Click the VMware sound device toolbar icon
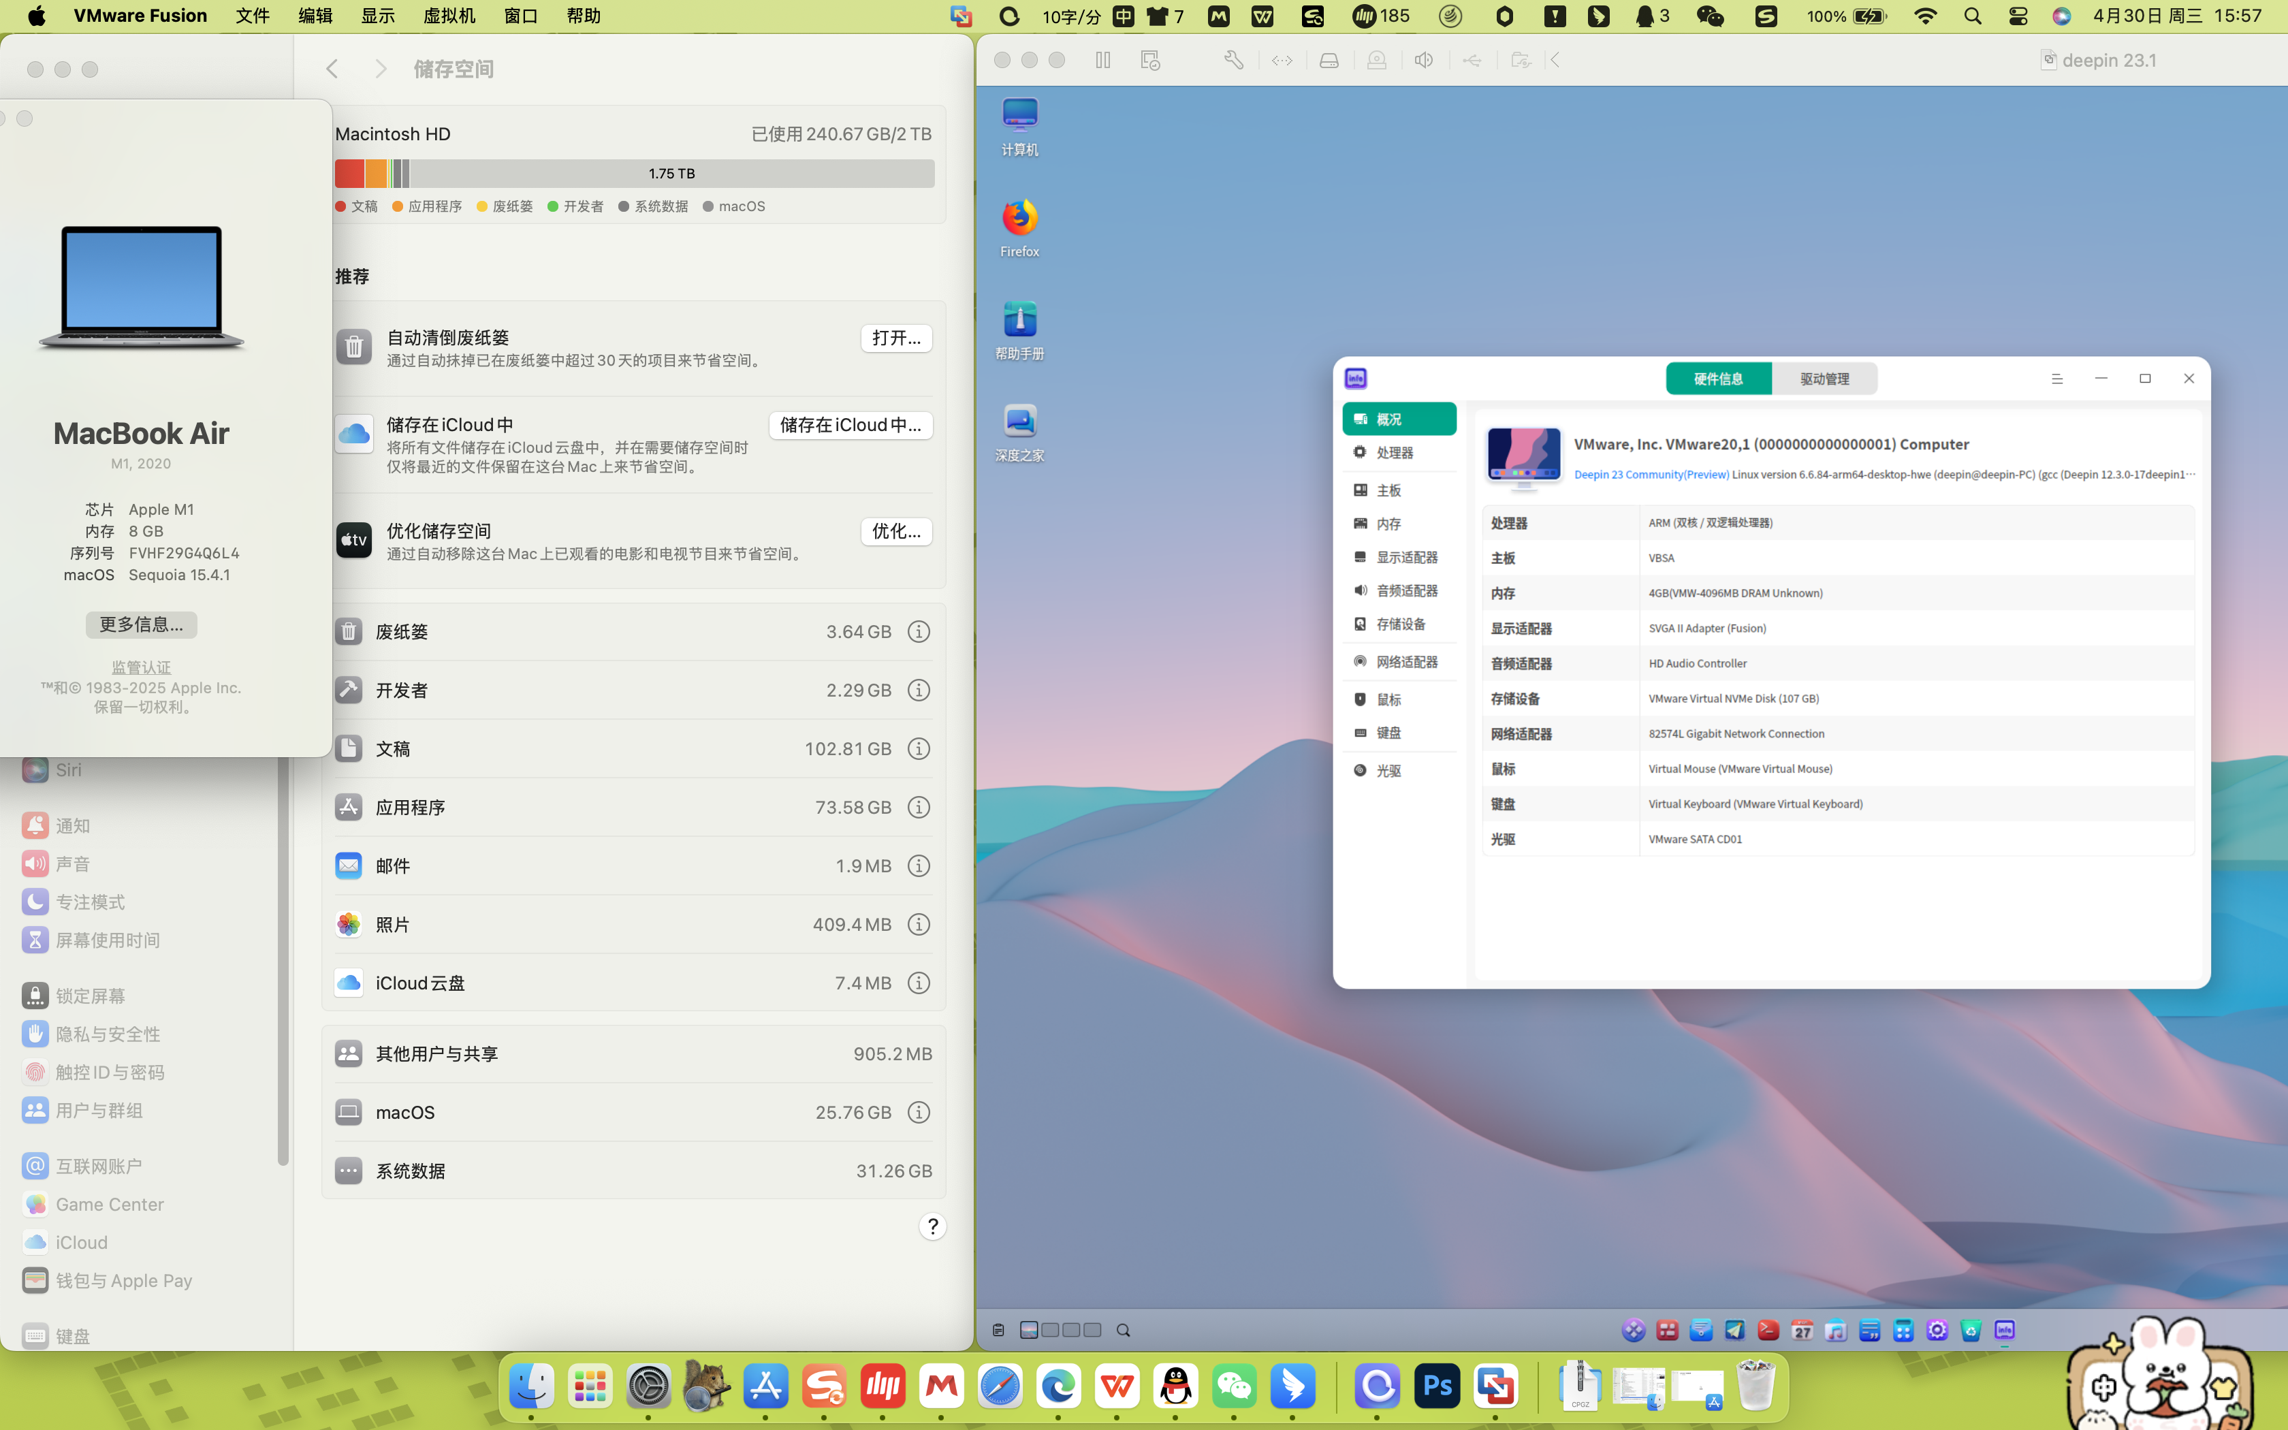This screenshot has width=2288, height=1430. coord(1424,61)
